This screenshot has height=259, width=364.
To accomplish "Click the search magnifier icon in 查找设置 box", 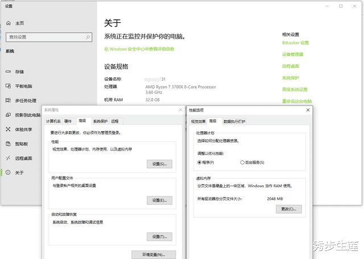I will [88, 37].
